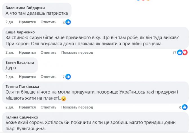The image size is (194, 133).
Task: Click like reaction icon on Валентина Гайдаржи's comment
Action: click(x=68, y=22)
